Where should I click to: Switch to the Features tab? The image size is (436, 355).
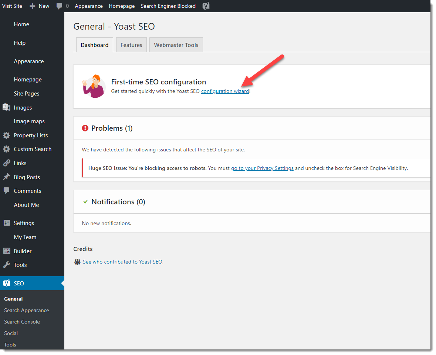[131, 45]
